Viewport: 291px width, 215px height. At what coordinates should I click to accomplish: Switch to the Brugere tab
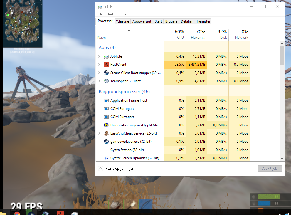click(x=171, y=21)
